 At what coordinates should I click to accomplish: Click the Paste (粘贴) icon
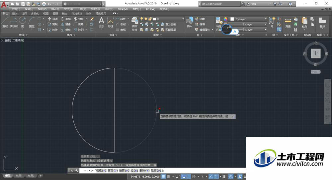[x=304, y=22]
